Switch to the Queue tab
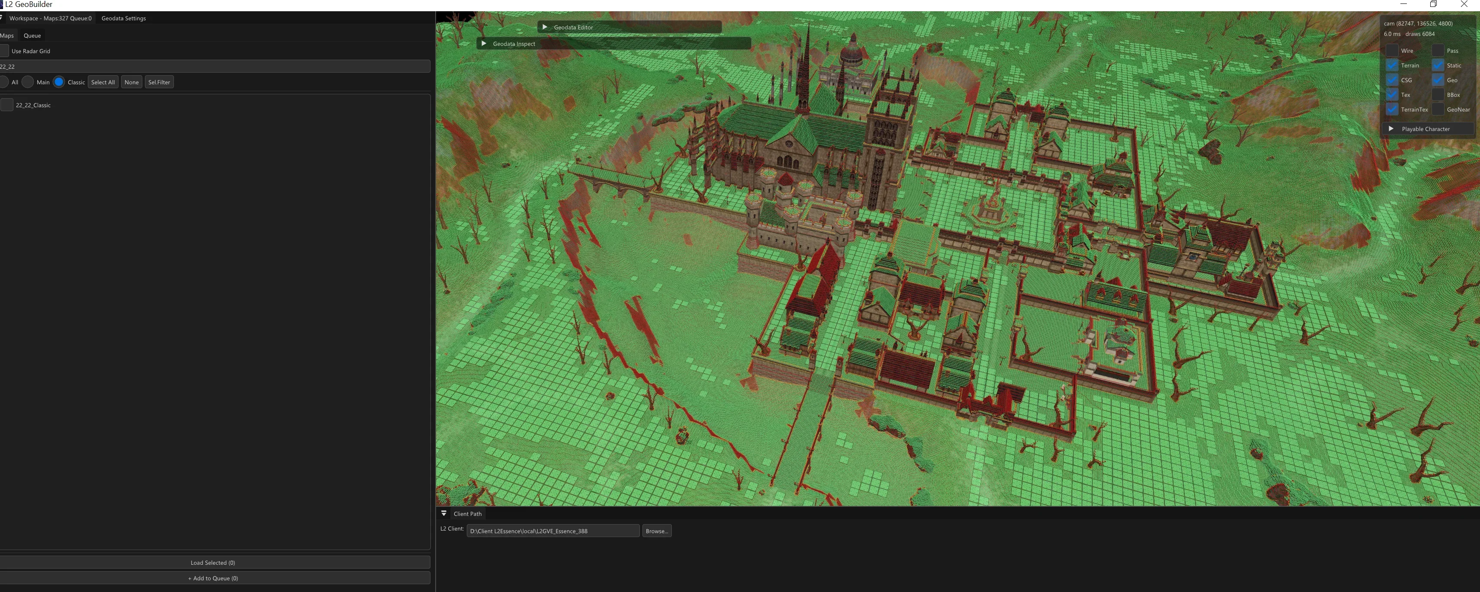This screenshot has width=1480, height=592. (32, 35)
